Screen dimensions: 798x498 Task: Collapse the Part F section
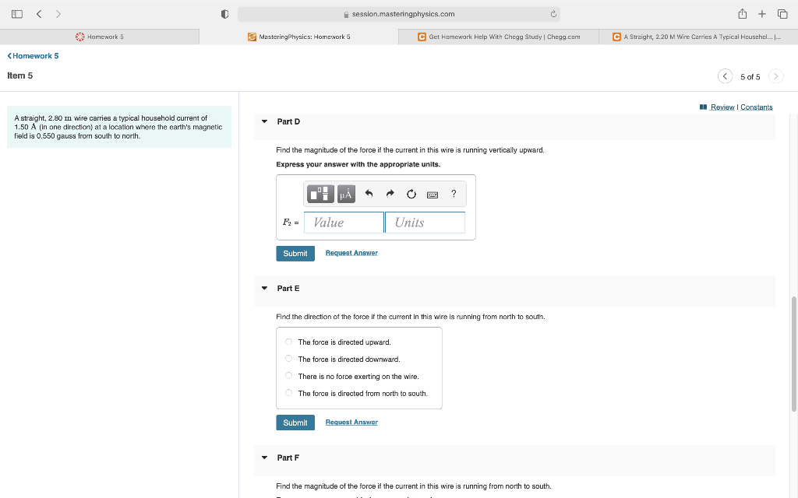(264, 458)
